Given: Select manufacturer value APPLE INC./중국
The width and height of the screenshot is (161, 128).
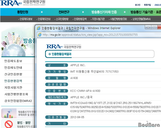Looking at the screenshot, I should tap(81, 97).
